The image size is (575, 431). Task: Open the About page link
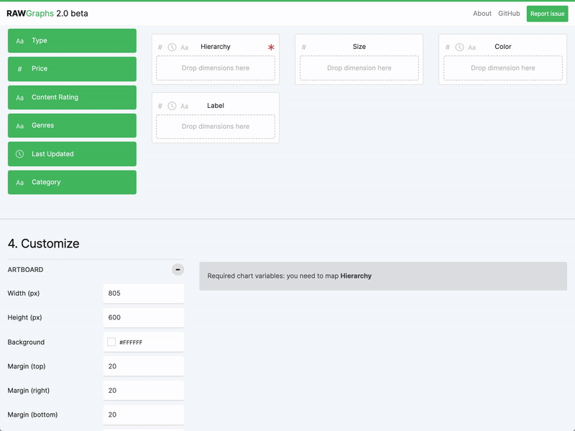click(482, 14)
